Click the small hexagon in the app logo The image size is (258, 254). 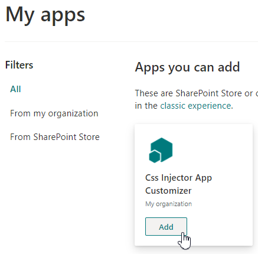coord(155,157)
